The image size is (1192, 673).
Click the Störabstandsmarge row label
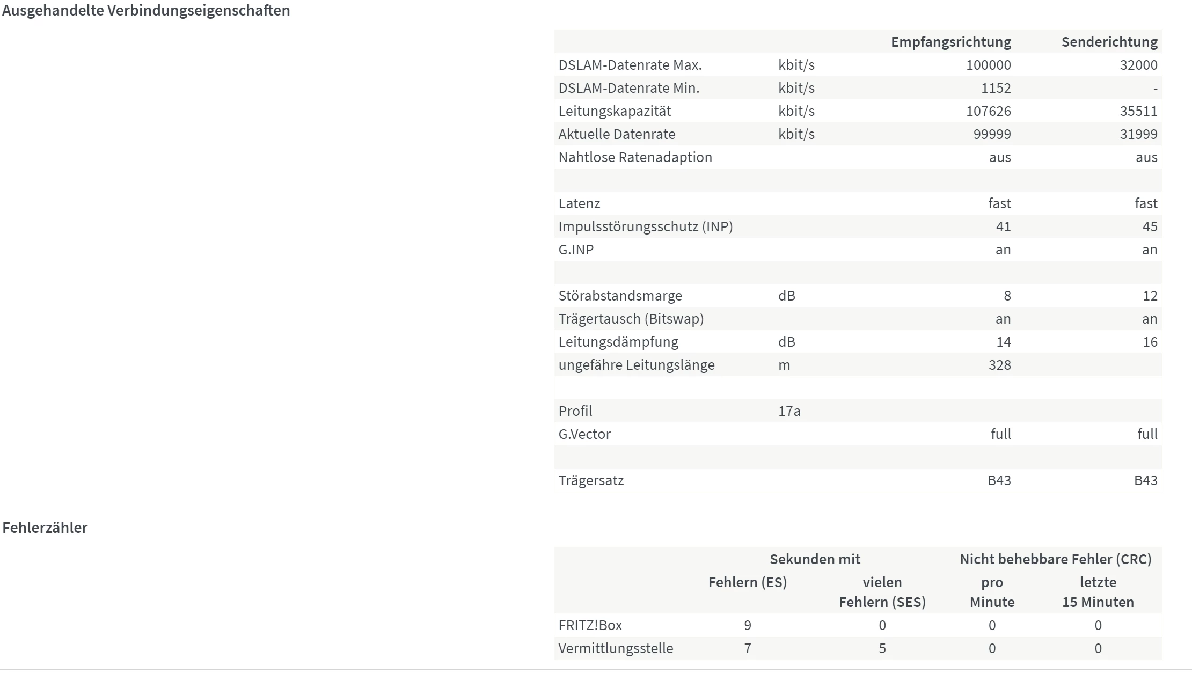(620, 296)
